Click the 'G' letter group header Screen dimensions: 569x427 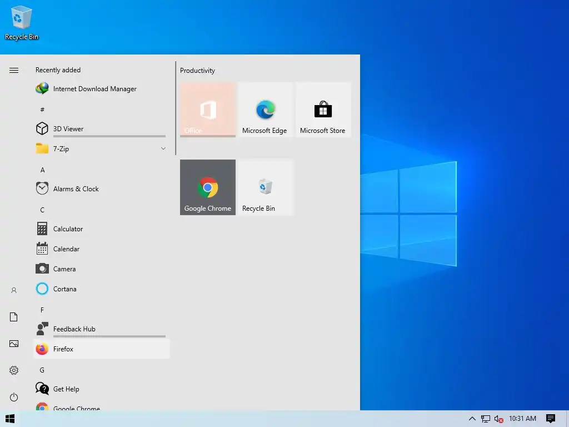coord(42,370)
